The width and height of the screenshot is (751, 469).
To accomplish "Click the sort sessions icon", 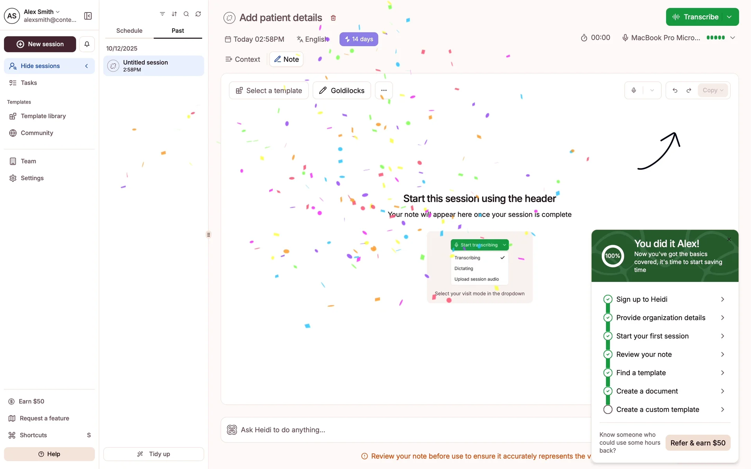I will [x=174, y=14].
